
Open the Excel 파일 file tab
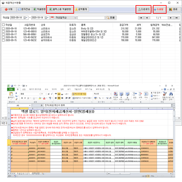tap(11, 89)
